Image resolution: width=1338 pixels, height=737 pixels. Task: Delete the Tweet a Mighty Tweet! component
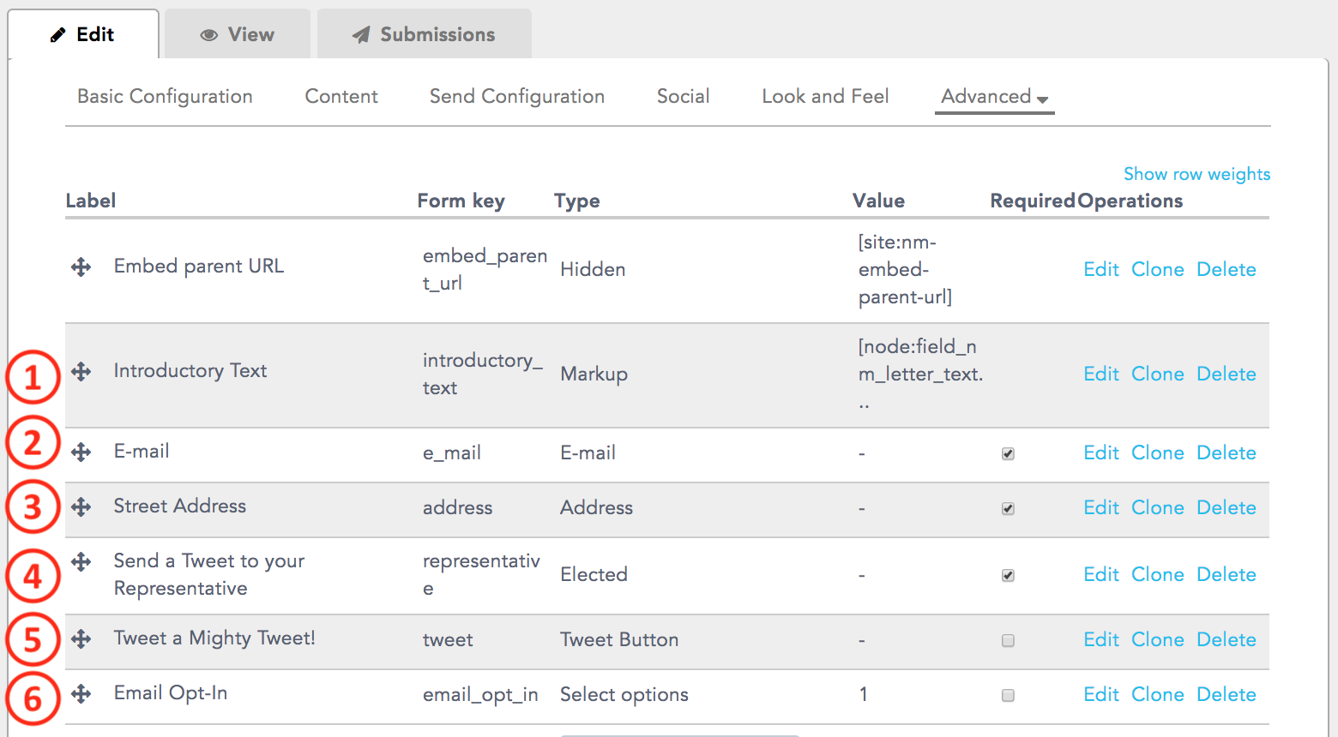click(1226, 639)
